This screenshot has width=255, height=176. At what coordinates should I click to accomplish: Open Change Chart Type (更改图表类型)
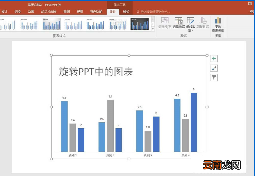click(218, 24)
